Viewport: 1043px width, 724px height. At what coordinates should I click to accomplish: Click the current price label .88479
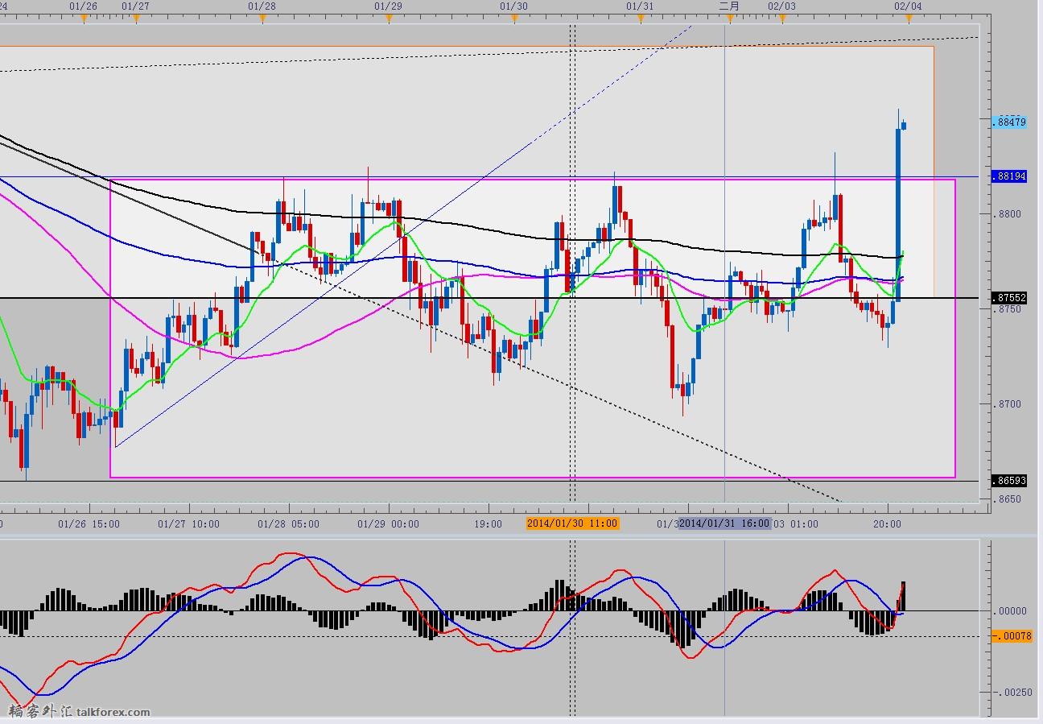[x=1009, y=122]
